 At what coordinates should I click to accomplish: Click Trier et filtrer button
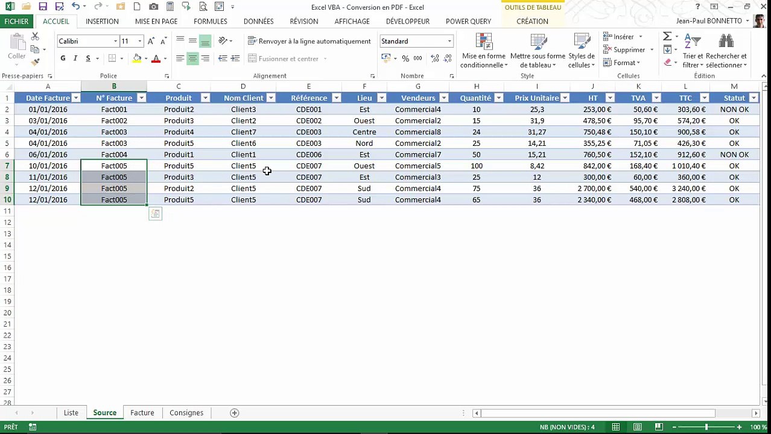693,51
